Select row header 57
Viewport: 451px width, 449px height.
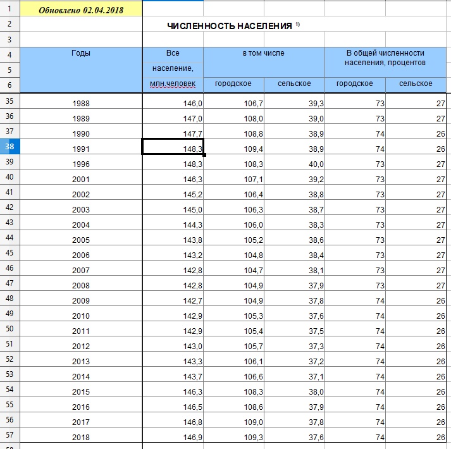coord(9,435)
